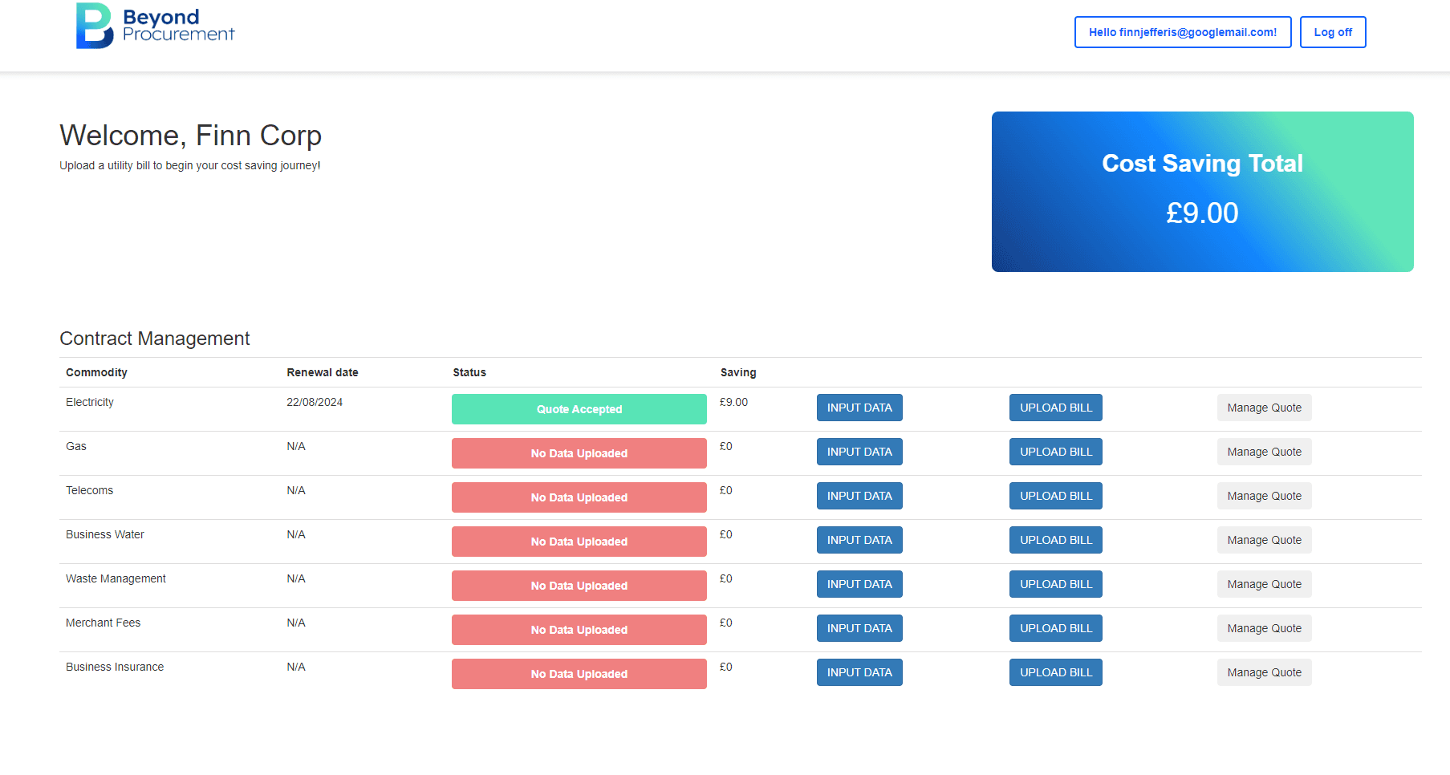Open Input Data for Gas
1450x775 pixels.
(x=859, y=452)
